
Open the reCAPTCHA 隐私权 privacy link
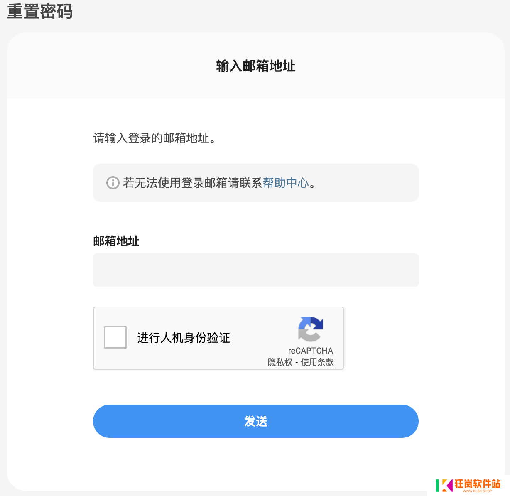point(280,362)
